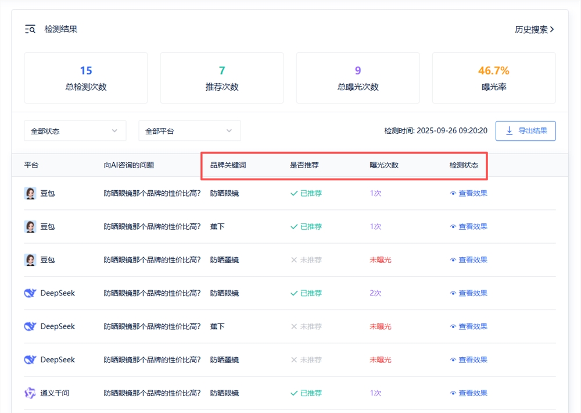The image size is (581, 413).
Task: Click the 导出结果 export button
Action: 525,131
